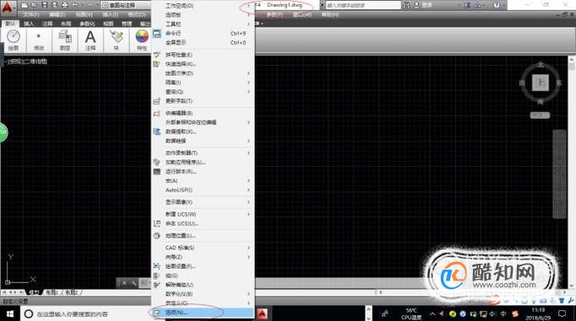Click the ViewCube top face 上
This screenshot has height=321, width=576.
[541, 83]
